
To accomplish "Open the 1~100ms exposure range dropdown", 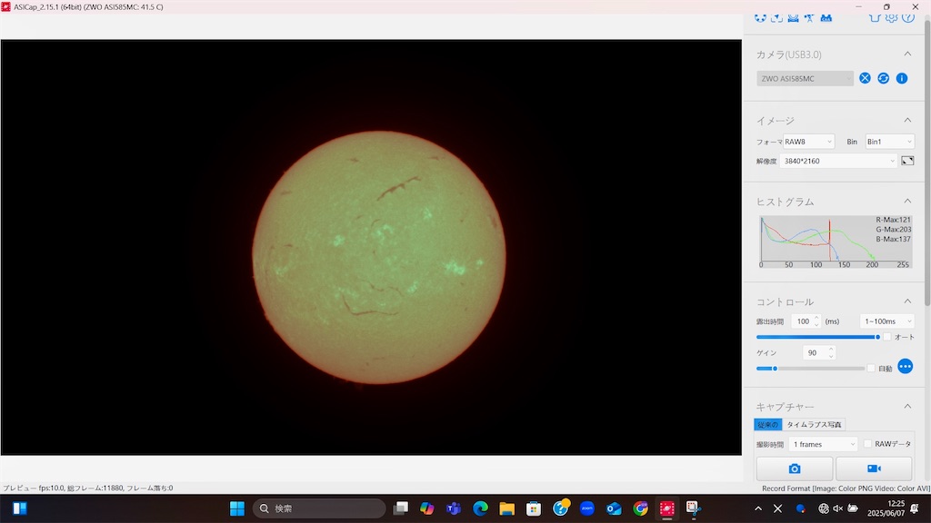I will pos(886,321).
